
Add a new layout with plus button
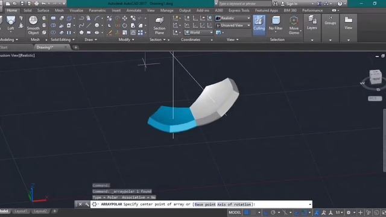coord(55,211)
